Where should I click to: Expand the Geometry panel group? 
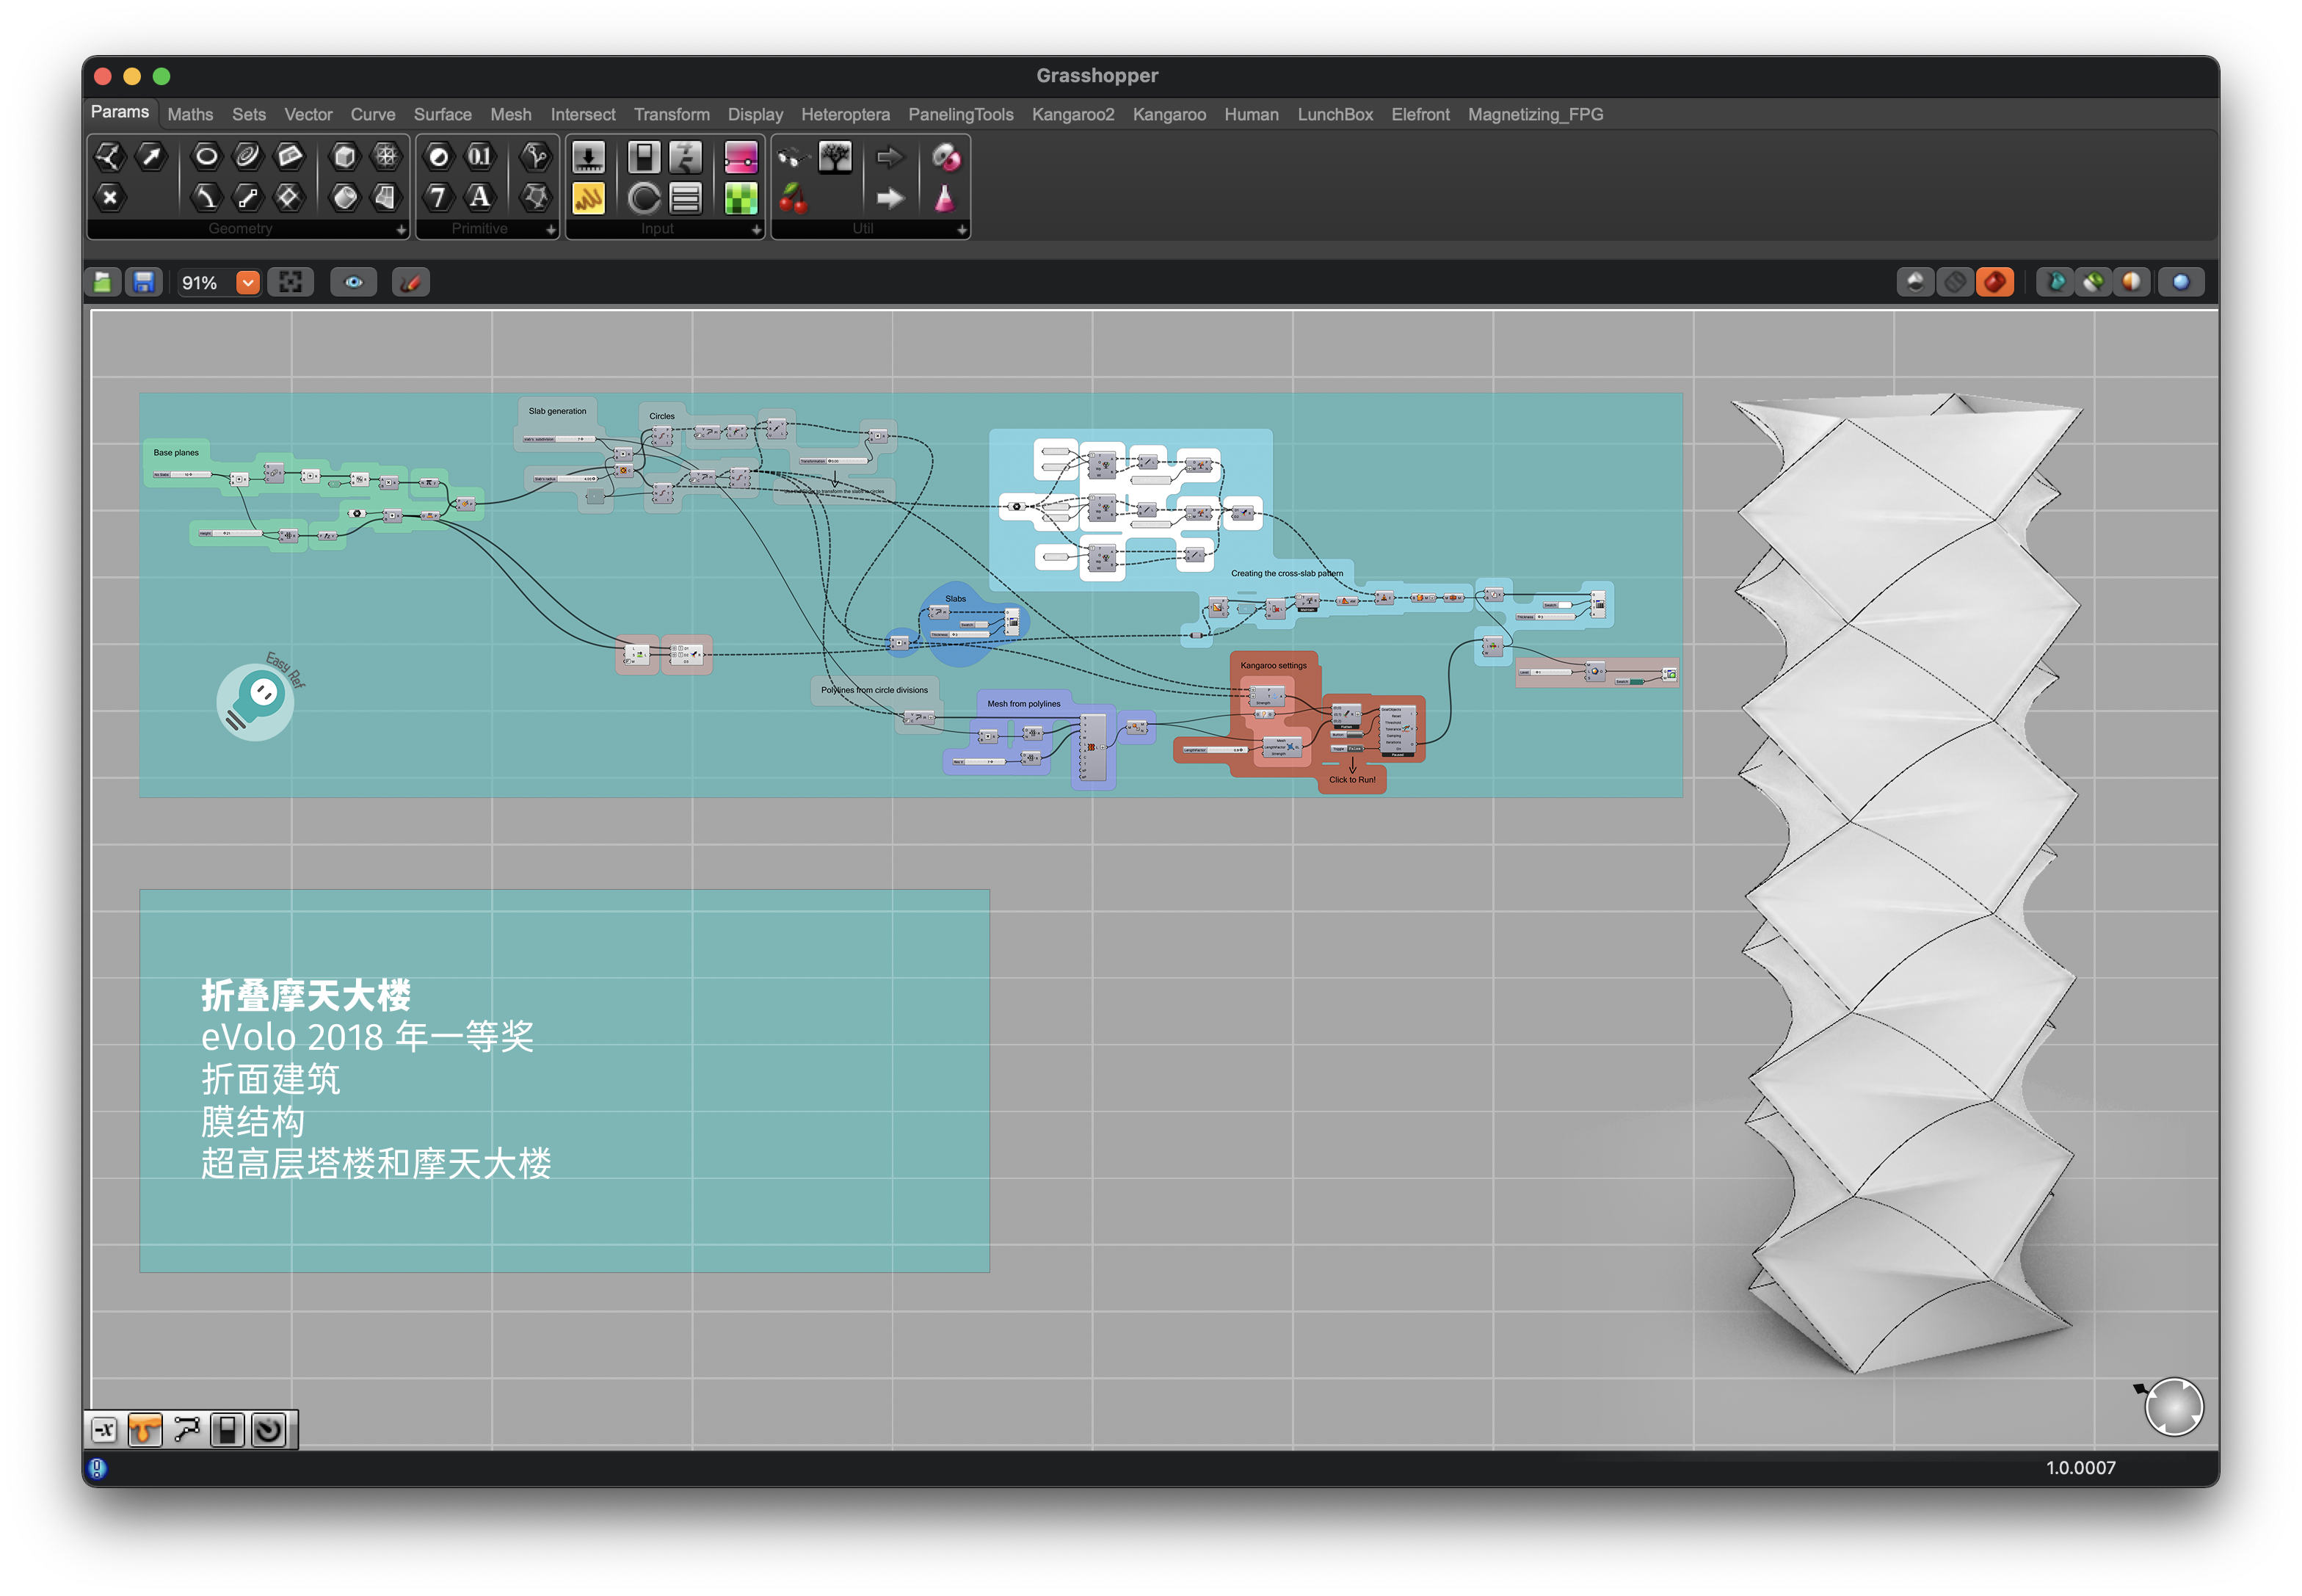401,230
